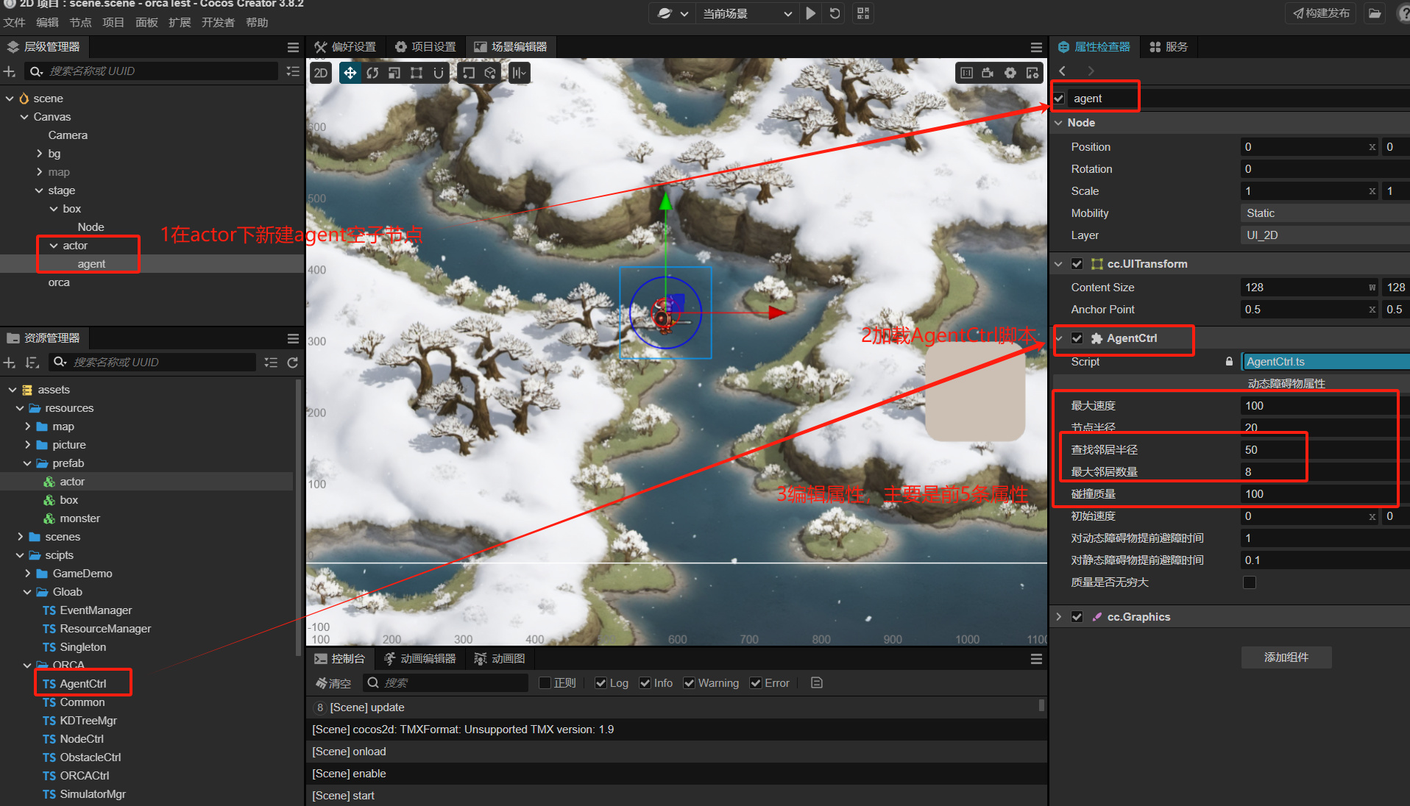Click the scene image settings icon
Viewport: 1410px width, 806px height.
tap(1032, 73)
